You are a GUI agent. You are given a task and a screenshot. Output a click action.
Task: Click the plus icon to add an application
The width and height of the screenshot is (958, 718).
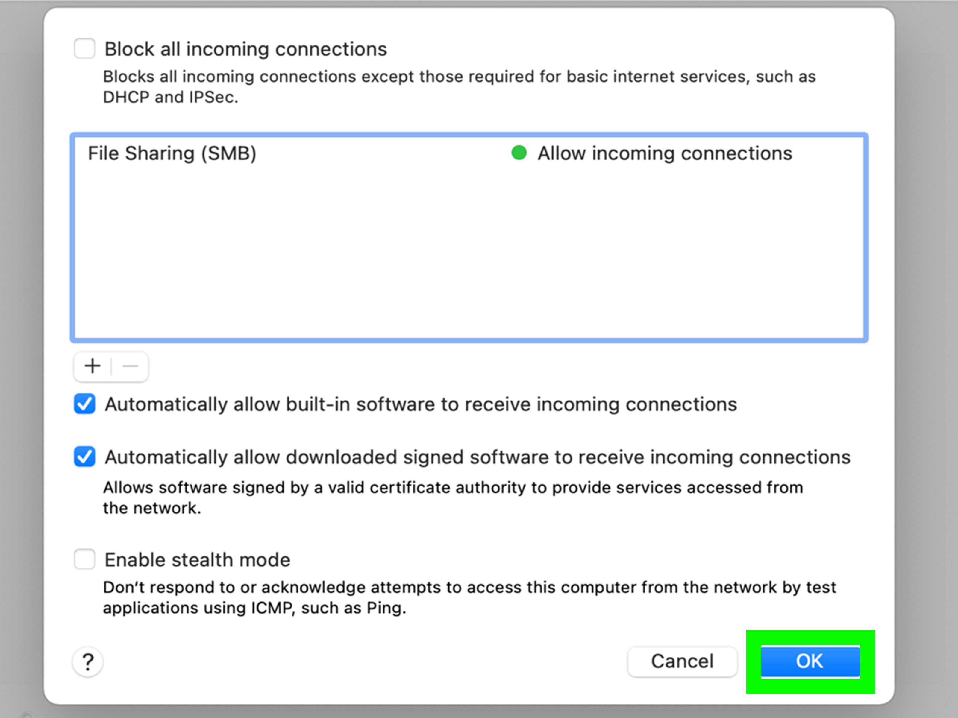92,366
